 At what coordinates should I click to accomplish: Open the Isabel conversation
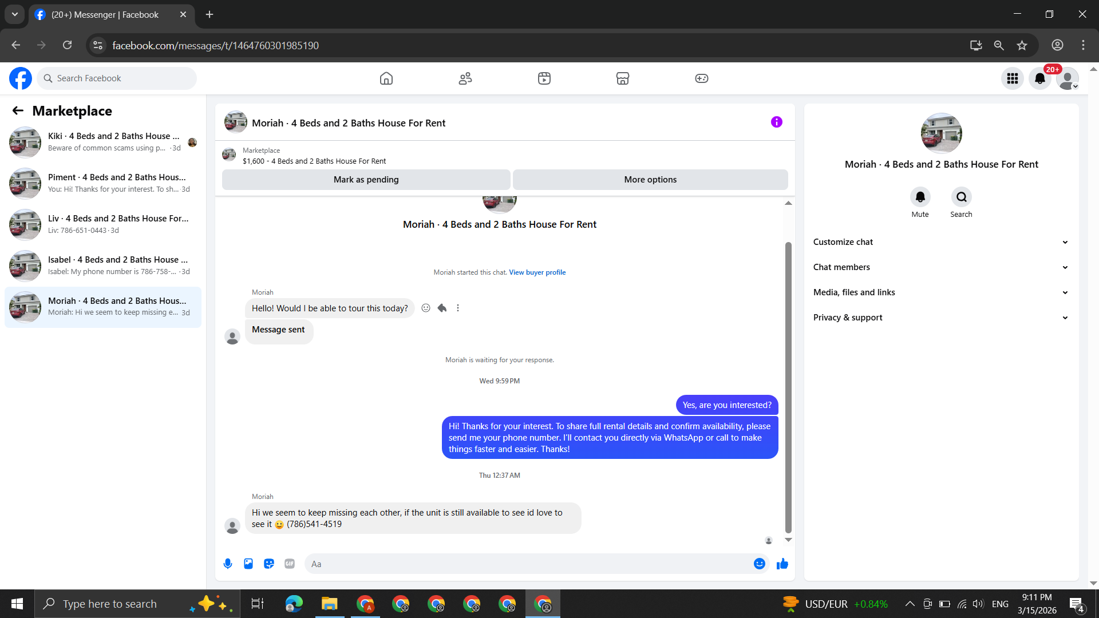(x=103, y=266)
